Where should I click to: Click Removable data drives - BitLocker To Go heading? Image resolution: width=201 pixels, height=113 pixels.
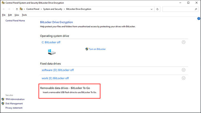coord(65,88)
